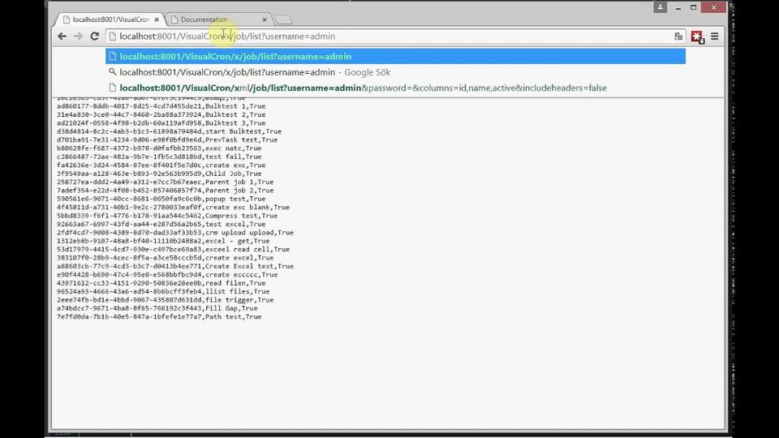
Task: Click the row 'exceel read cell,True'
Action: pos(173,250)
